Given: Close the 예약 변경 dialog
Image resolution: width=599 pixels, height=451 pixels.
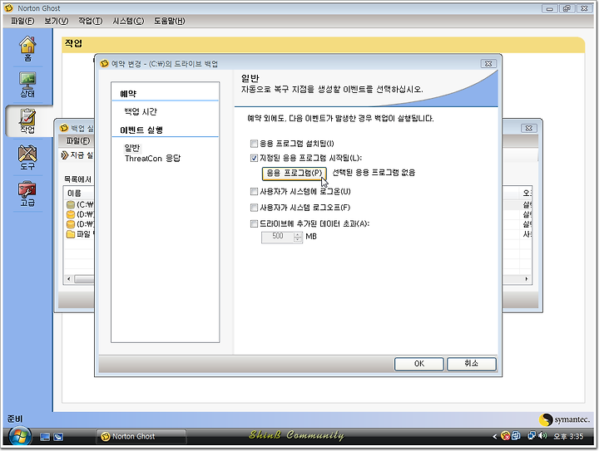Looking at the screenshot, I should coord(488,64).
